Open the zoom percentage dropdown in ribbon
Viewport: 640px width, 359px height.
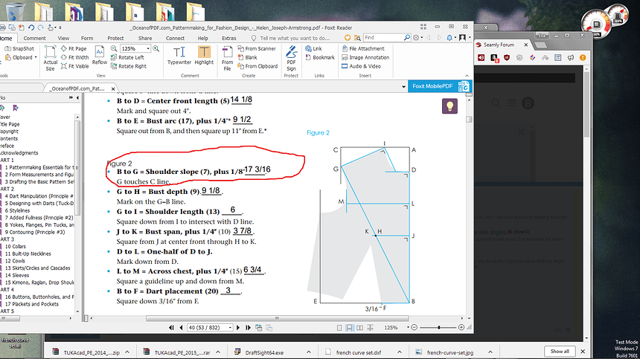148,48
